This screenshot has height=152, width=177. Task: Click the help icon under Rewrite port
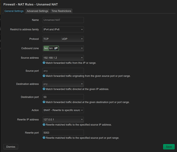[44, 138]
